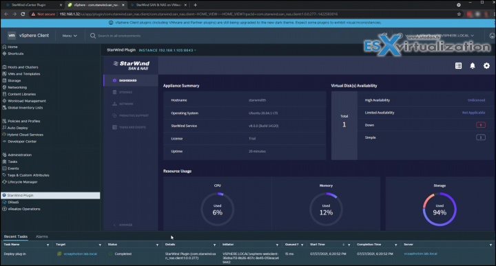Select StarWind Plugin sidebar entry

point(50,195)
